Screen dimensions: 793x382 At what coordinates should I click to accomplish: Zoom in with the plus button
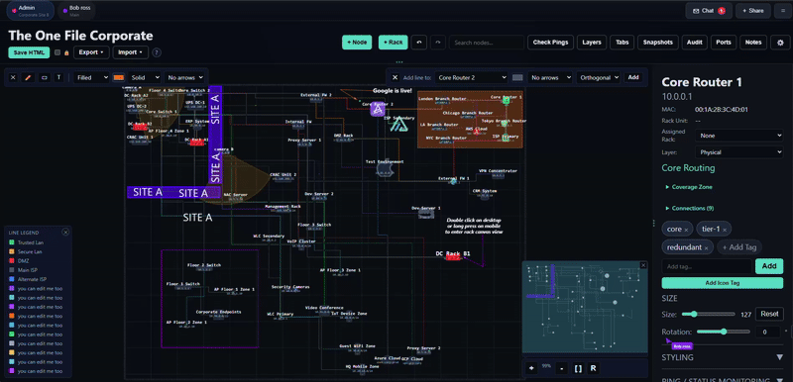531,368
